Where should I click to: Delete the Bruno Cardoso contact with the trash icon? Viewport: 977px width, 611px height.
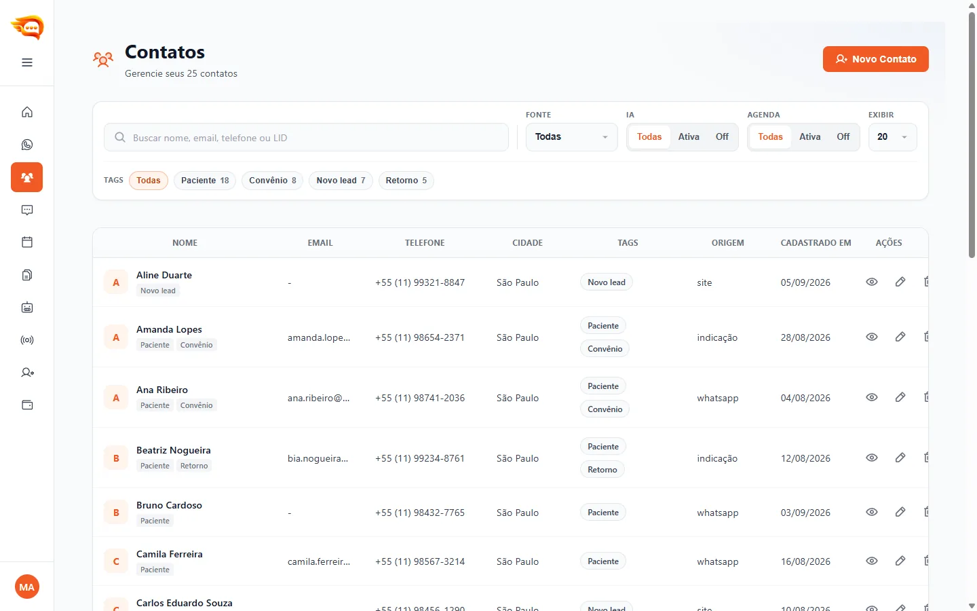[x=925, y=512]
